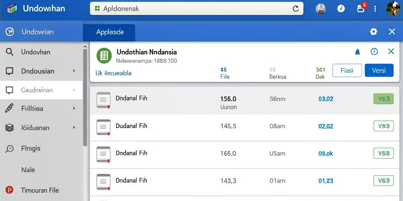Click the sidebar vertical scrollbar thumb
Screen dimensions: 403x201
(85, 97)
